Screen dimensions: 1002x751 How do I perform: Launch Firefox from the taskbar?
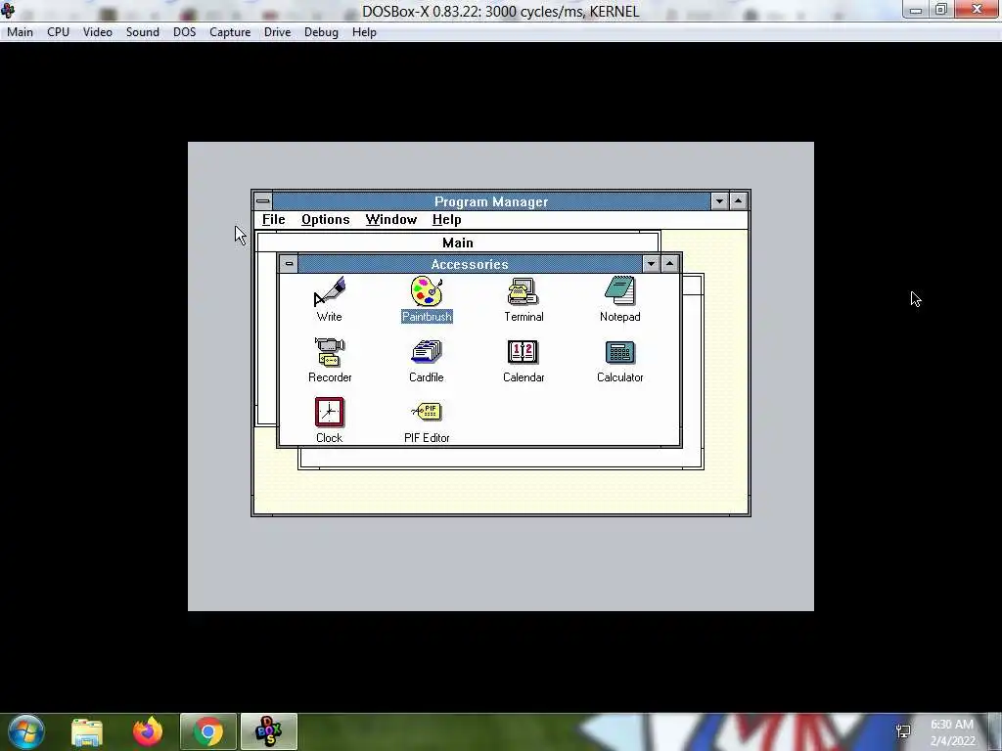(148, 731)
